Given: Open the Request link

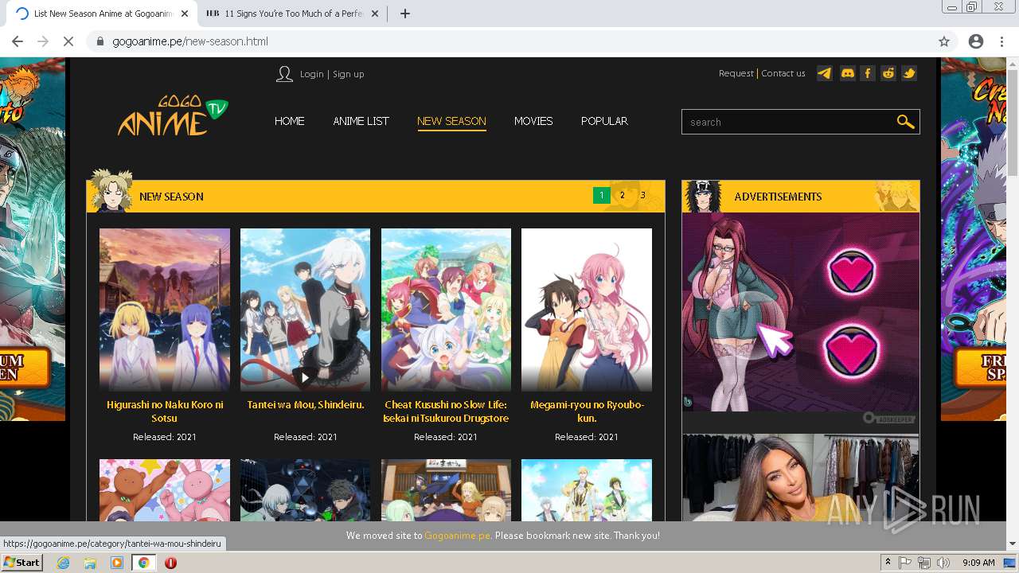Looking at the screenshot, I should [736, 73].
